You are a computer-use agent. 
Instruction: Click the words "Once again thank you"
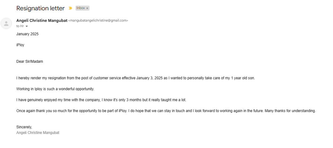[35, 111]
